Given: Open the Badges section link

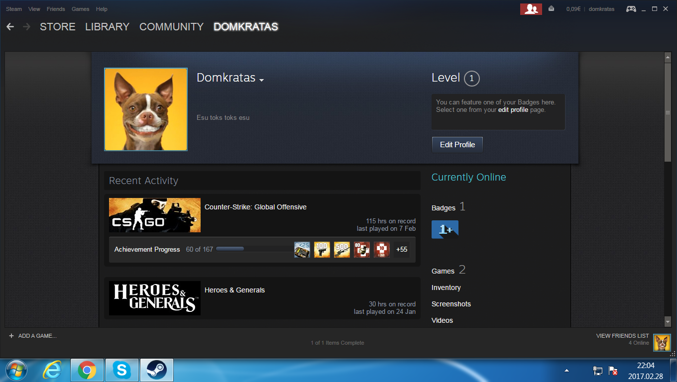Looking at the screenshot, I should [x=443, y=208].
